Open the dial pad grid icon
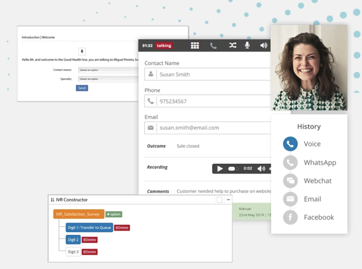This screenshot has width=362, height=269. [x=195, y=46]
